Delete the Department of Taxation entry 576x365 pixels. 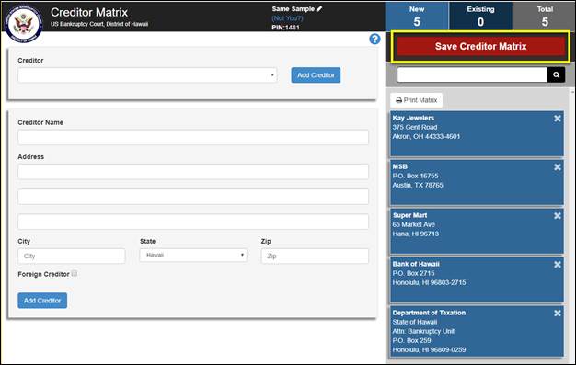[x=558, y=313]
